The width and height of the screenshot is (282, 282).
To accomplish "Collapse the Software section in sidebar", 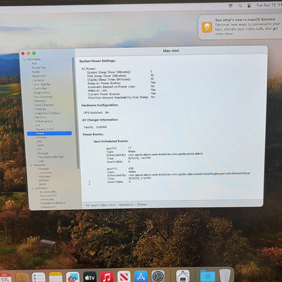I will click(33, 188).
